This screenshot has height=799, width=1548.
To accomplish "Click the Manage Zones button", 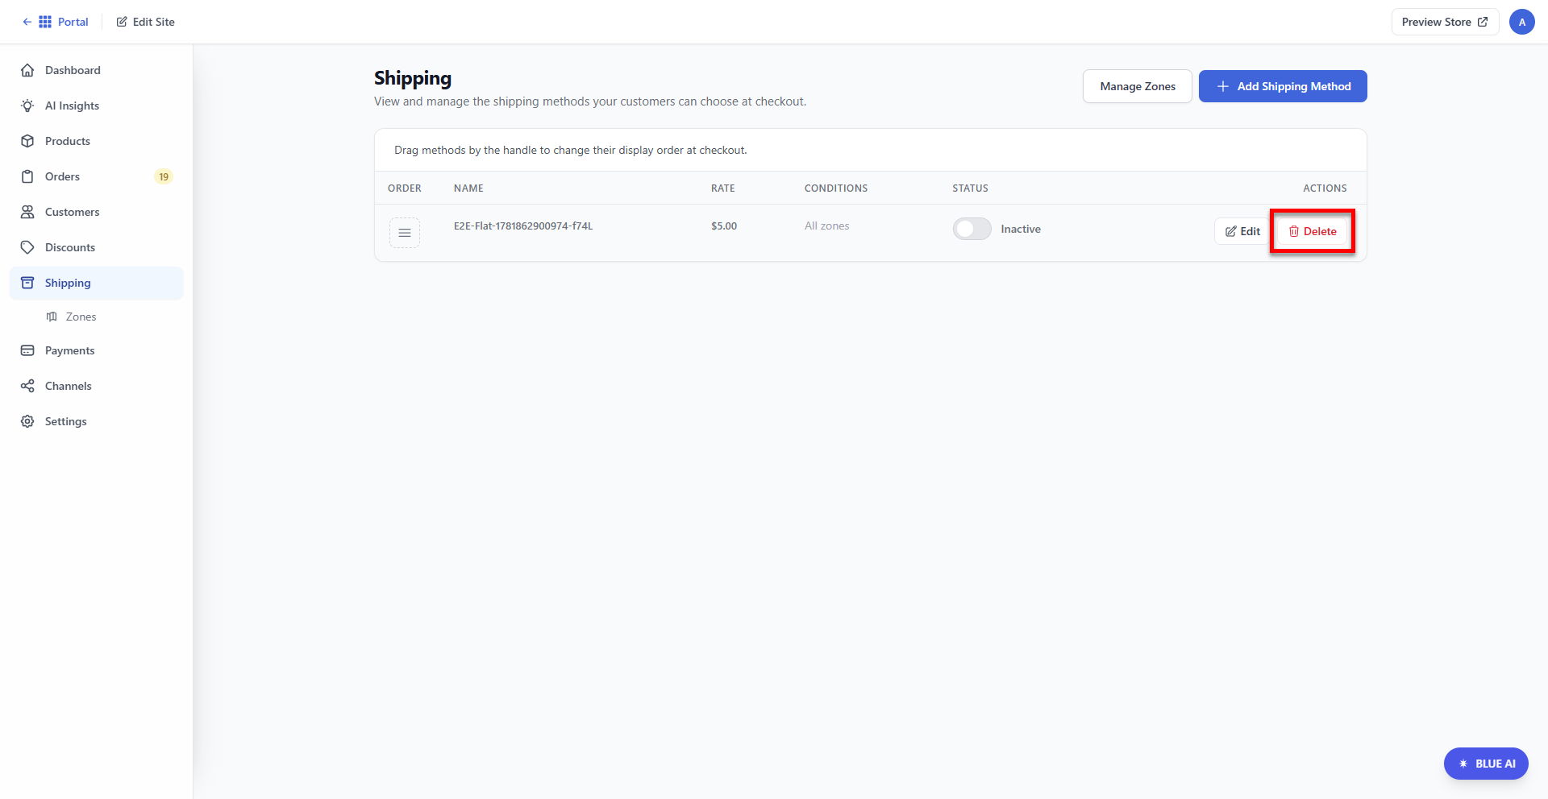I will pos(1138,86).
